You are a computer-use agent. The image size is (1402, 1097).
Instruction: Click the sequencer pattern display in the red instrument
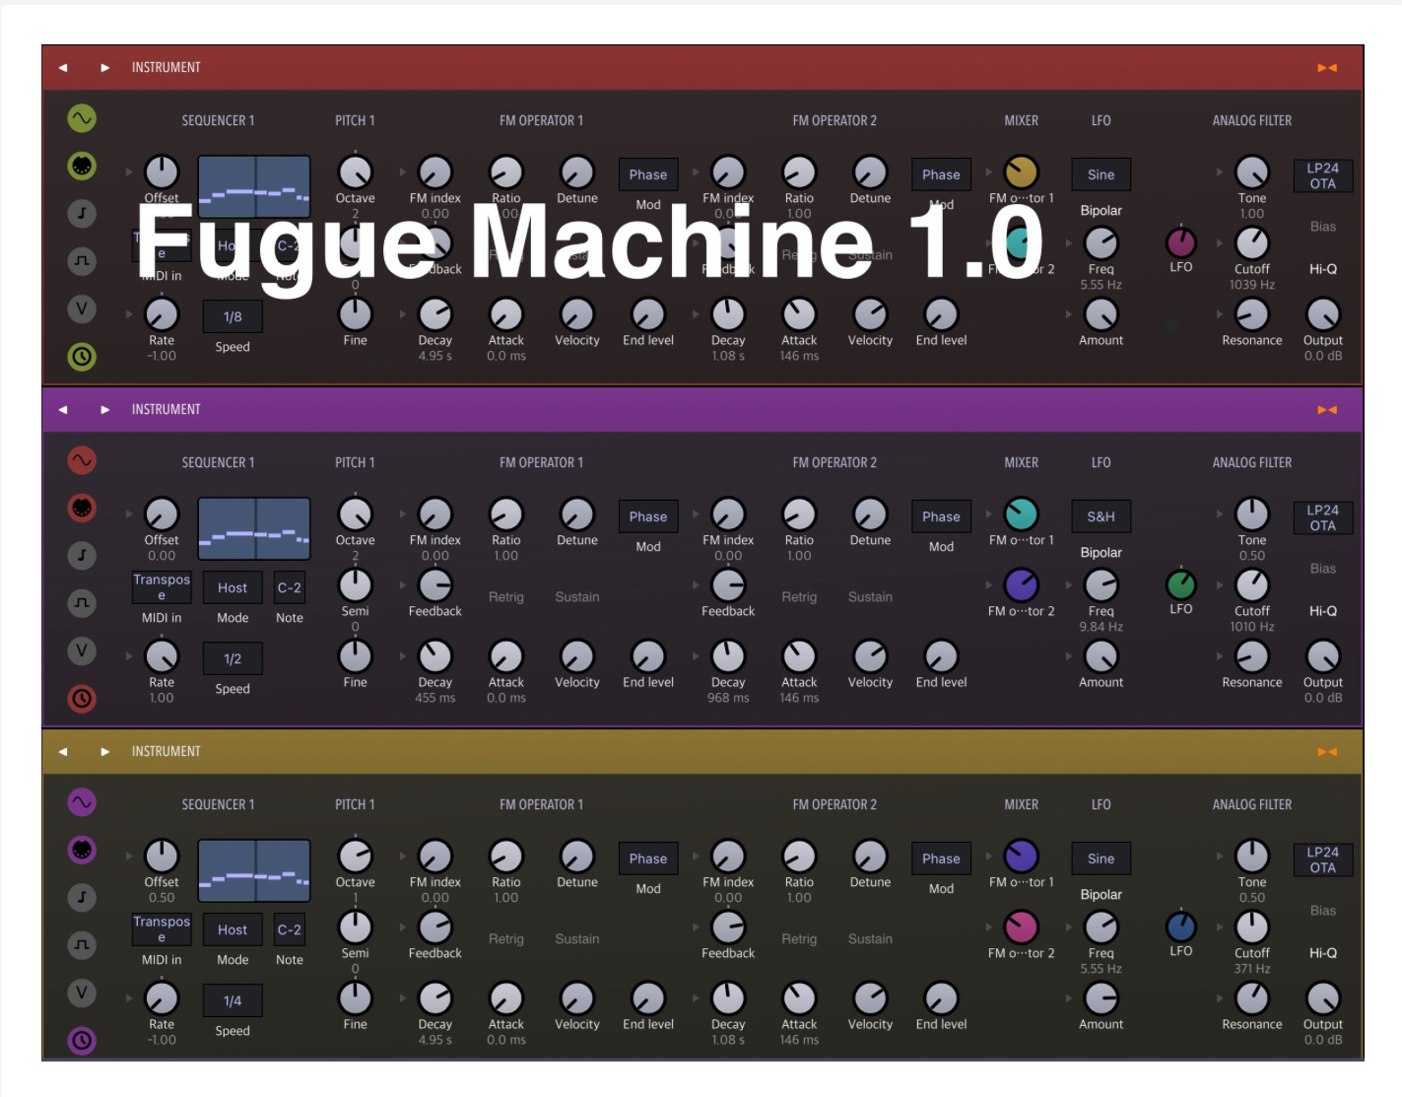254,187
